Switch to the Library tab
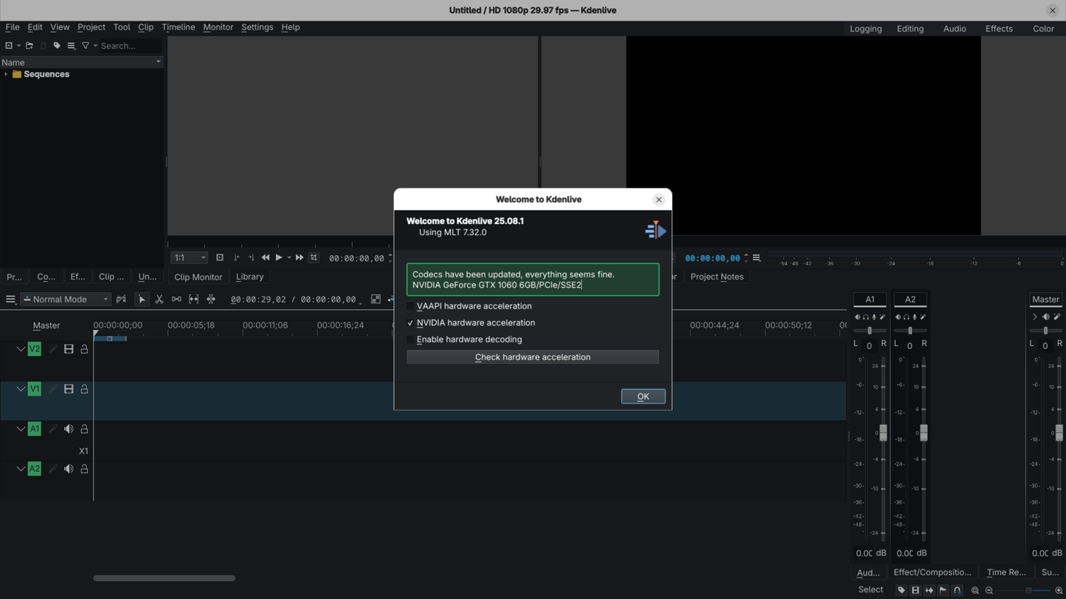 point(249,277)
